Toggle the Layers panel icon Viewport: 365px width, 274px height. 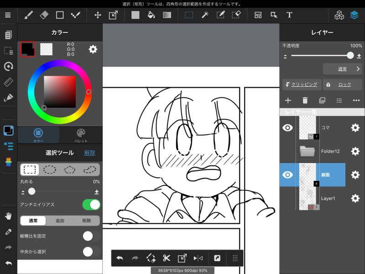pos(354,15)
